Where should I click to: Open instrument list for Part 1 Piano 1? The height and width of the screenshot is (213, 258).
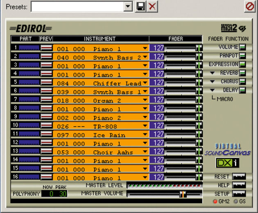tap(145, 48)
